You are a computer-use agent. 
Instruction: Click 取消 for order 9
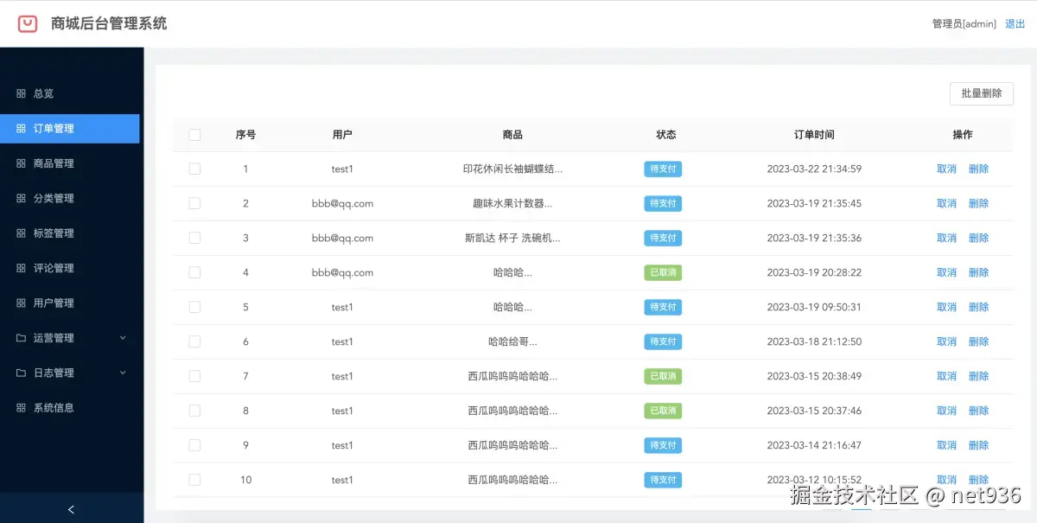(946, 445)
